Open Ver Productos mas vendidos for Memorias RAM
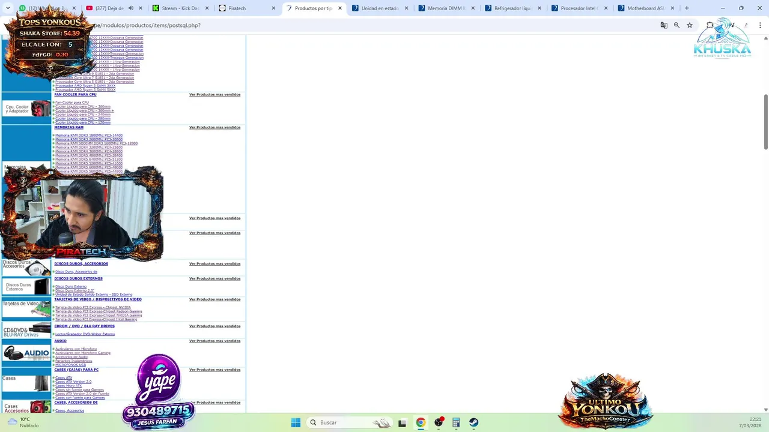Image resolution: width=769 pixels, height=432 pixels. [214, 127]
